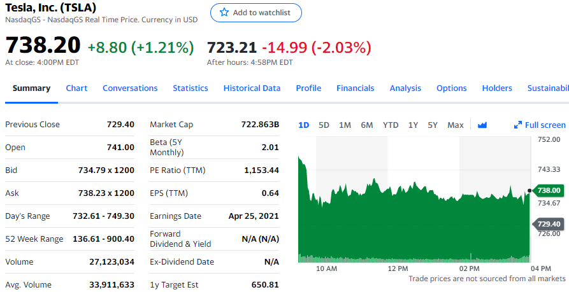This screenshot has height=292, width=569.
Task: Click the Bid value 734.79 x 1200
Action: point(106,170)
